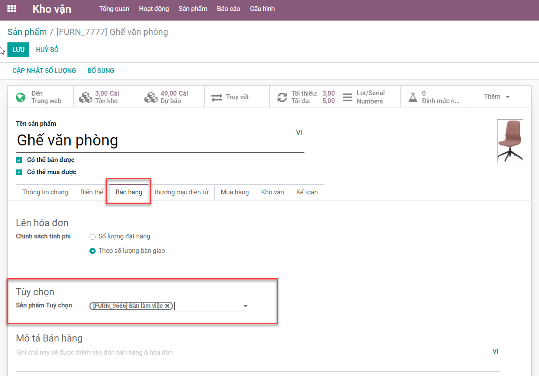Image resolution: width=539 pixels, height=376 pixels.
Task: Switch to the 'Kho vận' tab
Action: (x=272, y=192)
